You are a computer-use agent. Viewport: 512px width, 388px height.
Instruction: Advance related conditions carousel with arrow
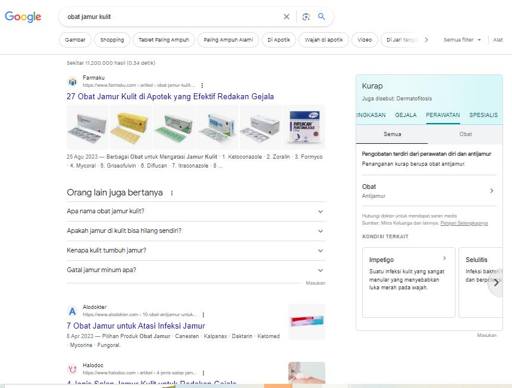(496, 283)
